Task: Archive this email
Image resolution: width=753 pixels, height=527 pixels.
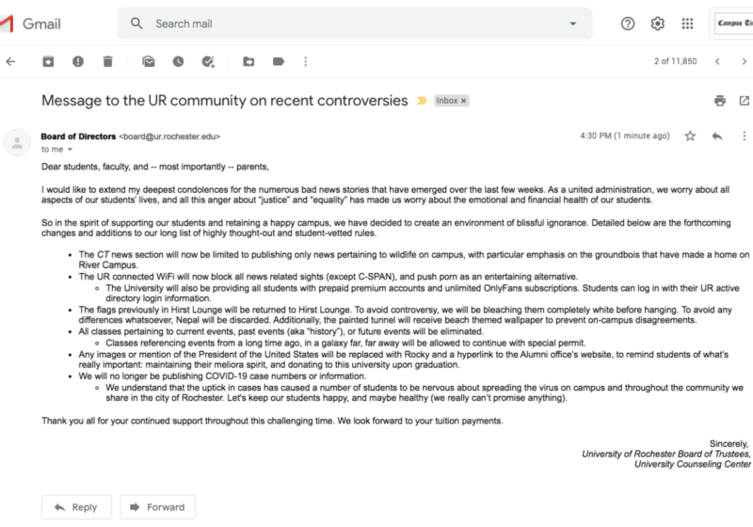Action: [x=47, y=61]
